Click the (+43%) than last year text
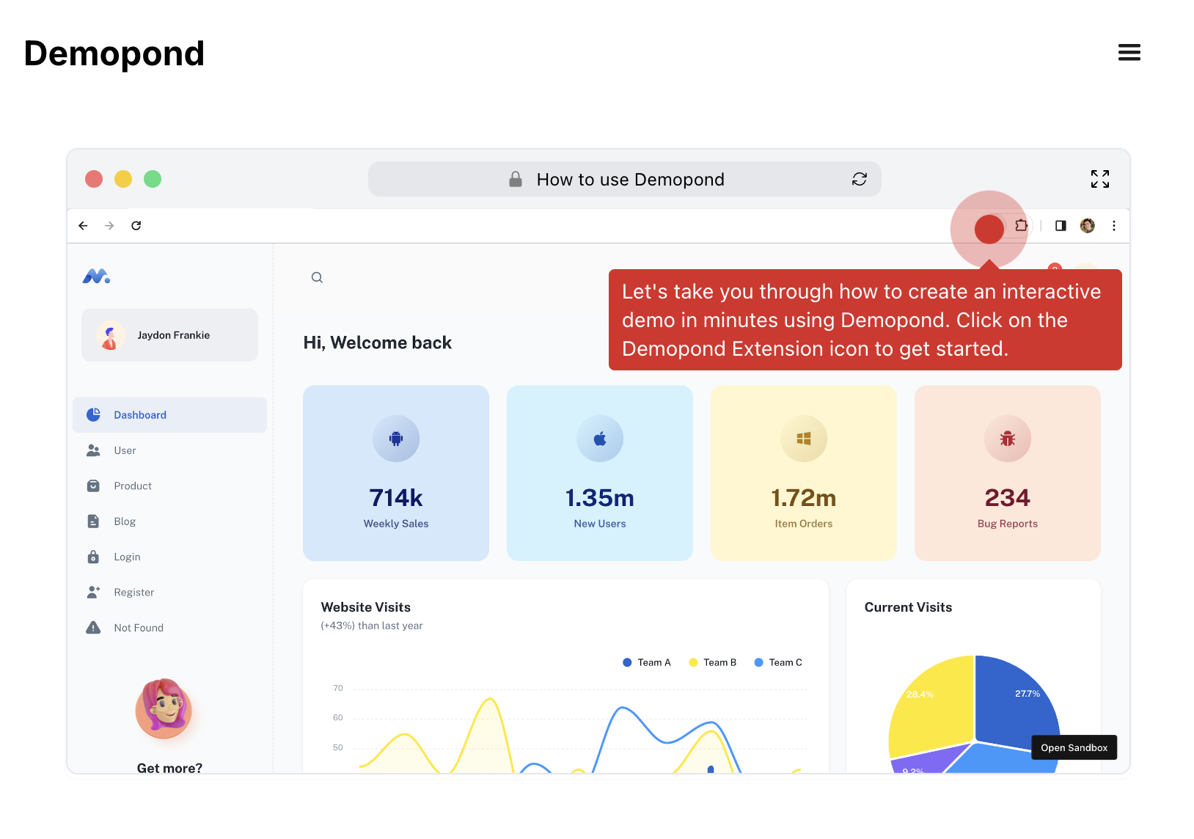This screenshot has height=839, width=1194. pyautogui.click(x=372, y=626)
